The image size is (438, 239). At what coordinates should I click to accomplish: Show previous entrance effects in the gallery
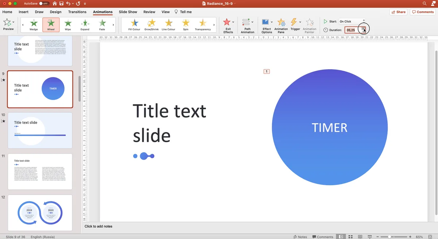(x=23, y=25)
